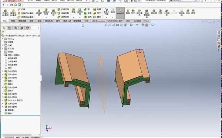Switch to the KYTool tab
This screenshot has height=138, width=222.
point(146,21)
